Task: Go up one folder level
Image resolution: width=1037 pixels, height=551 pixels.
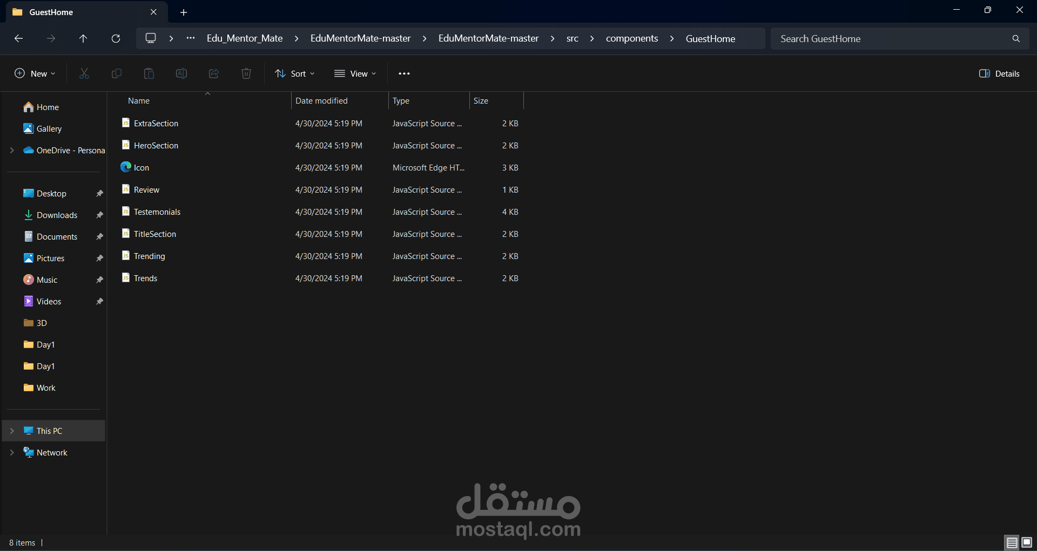Action: (x=83, y=38)
